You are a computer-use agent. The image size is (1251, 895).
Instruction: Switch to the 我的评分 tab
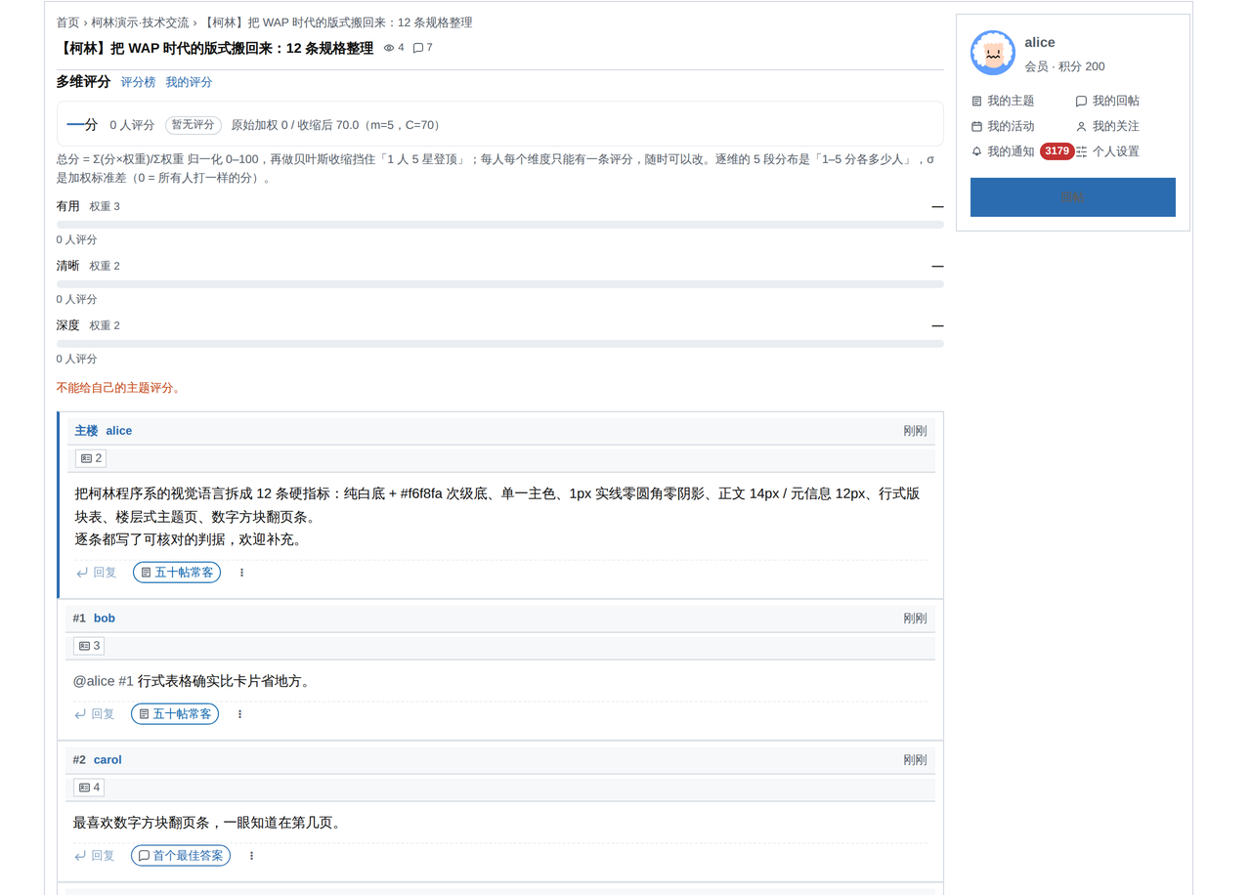tap(189, 82)
